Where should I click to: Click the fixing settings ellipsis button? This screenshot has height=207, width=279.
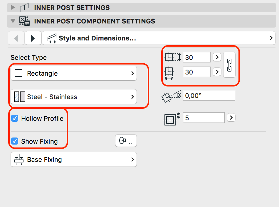[x=126, y=141]
